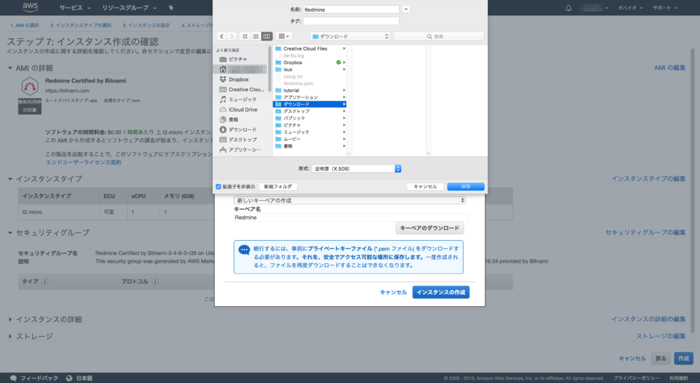Viewport: 700px width, 383px height.
Task: Collapse the save dialog with the chevron button
Action: [407, 10]
